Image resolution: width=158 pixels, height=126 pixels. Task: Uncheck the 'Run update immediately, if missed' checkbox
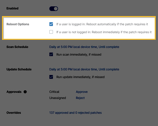(51, 77)
